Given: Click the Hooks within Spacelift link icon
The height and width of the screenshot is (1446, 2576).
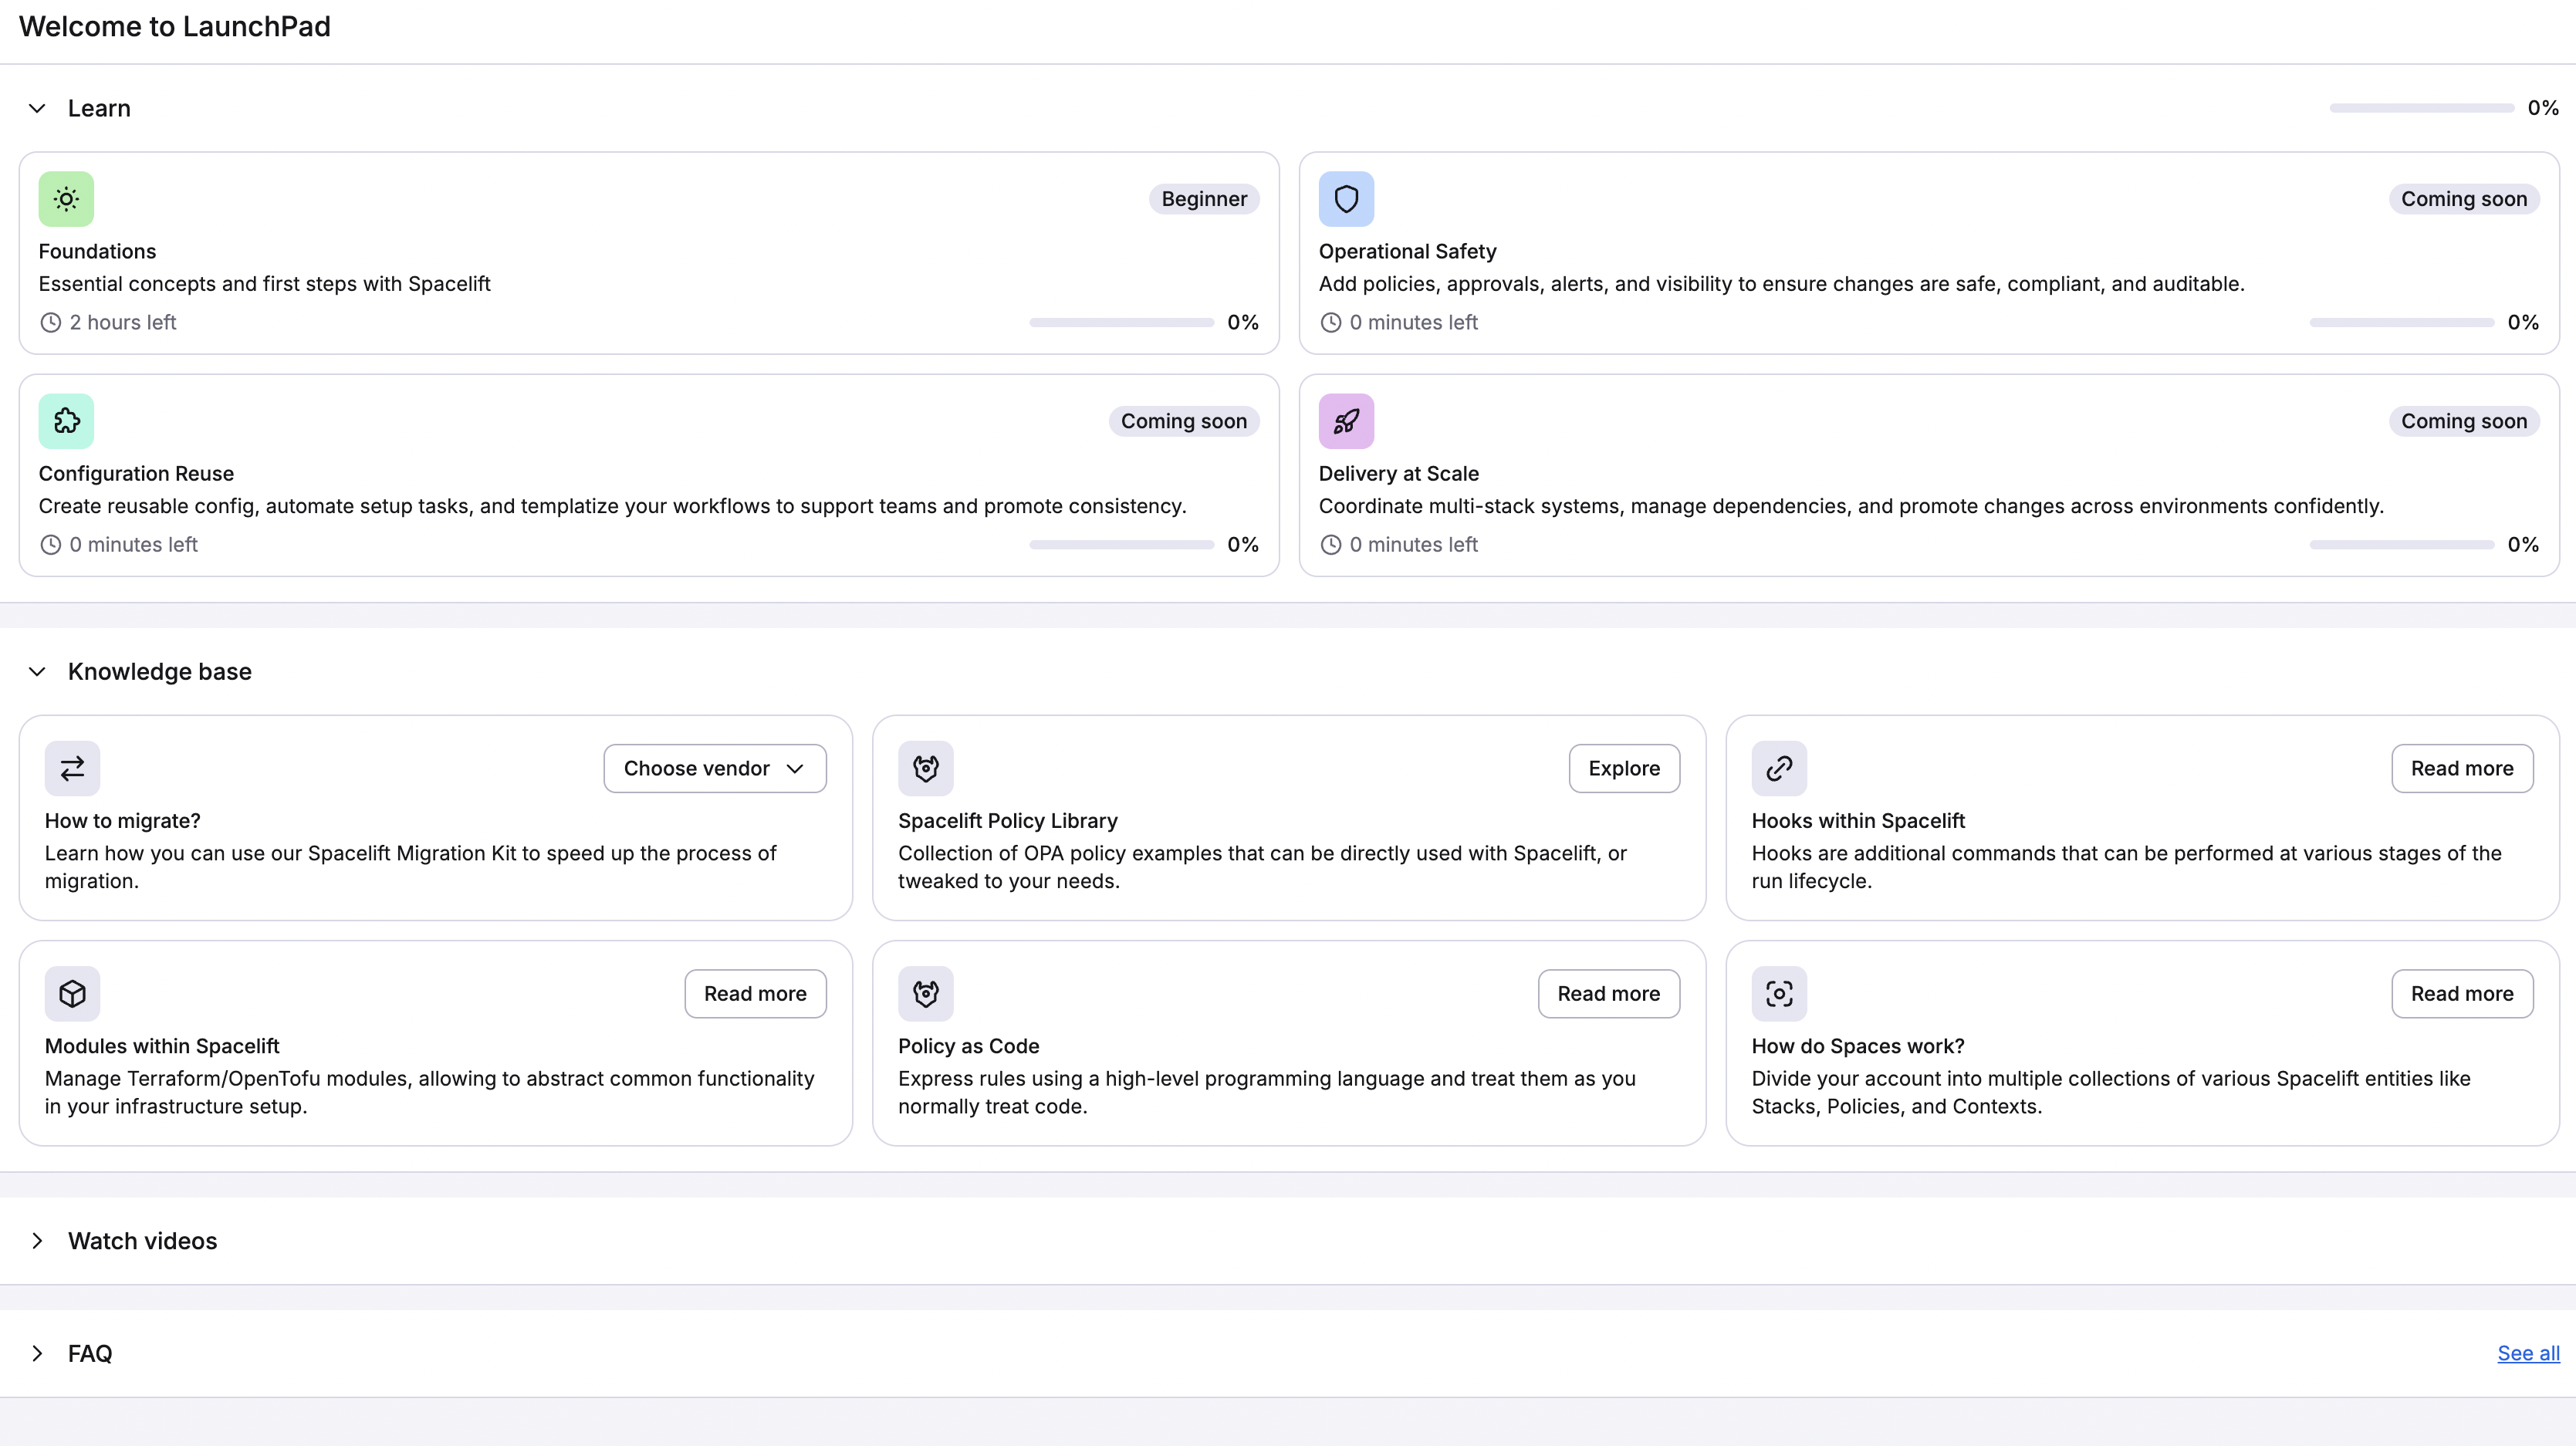Looking at the screenshot, I should coord(1779,768).
